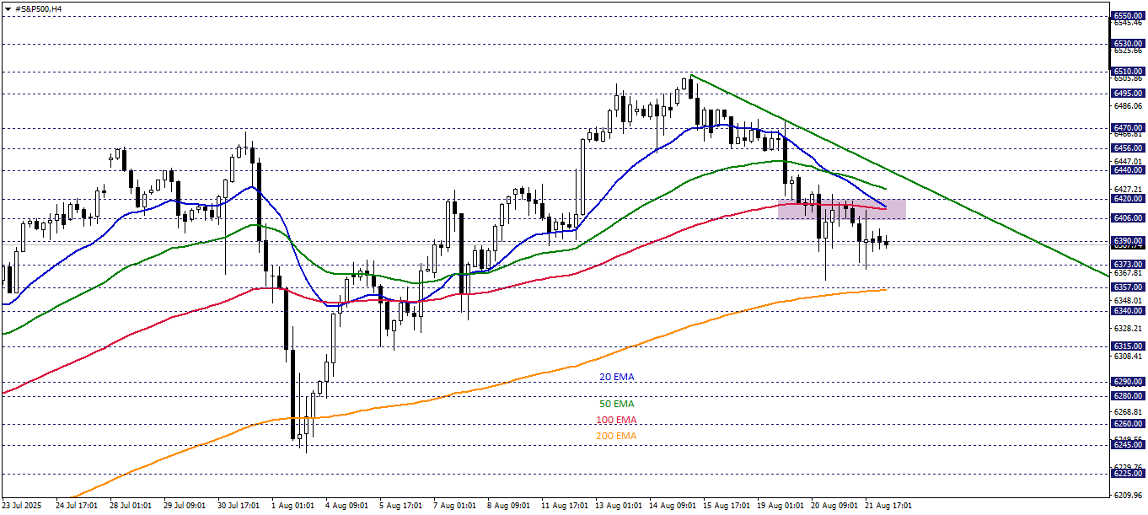Click the 6420.00 price level label
The image size is (1148, 515).
click(1128, 199)
